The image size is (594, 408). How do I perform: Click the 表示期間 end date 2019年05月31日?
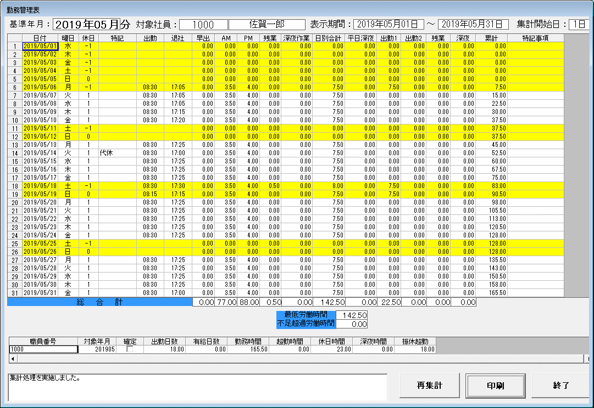(x=474, y=24)
